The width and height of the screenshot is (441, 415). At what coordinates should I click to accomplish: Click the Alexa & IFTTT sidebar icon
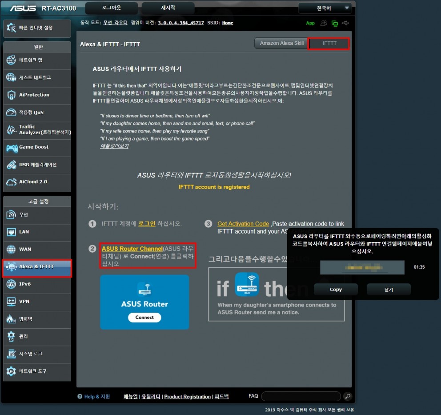pyautogui.click(x=11, y=266)
